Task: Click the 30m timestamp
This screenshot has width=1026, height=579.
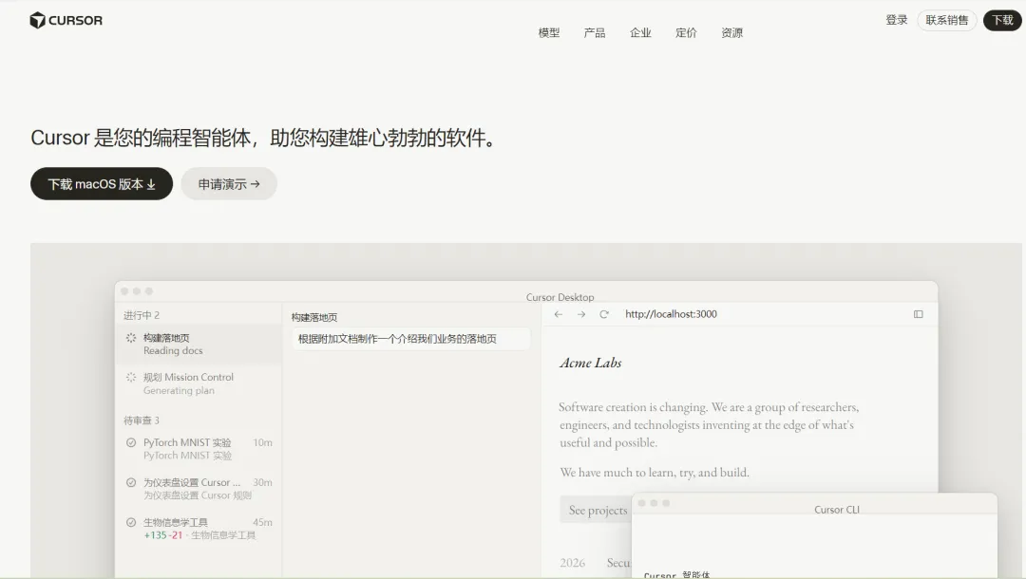Action: 262,482
